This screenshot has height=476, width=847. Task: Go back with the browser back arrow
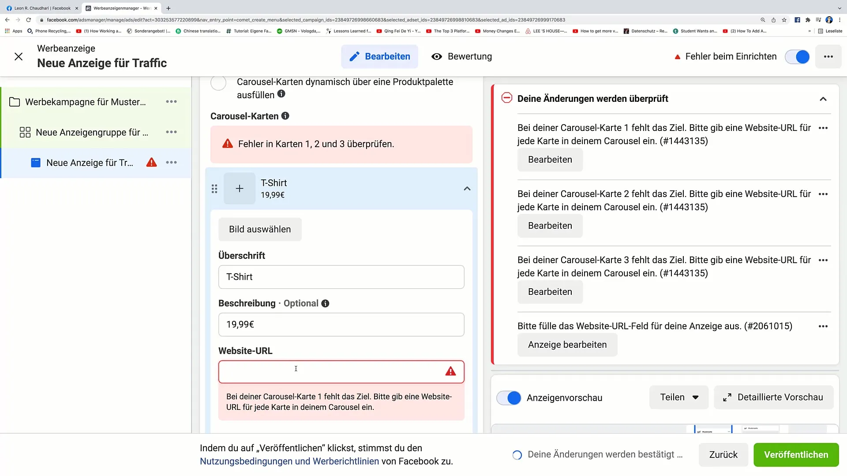click(7, 20)
